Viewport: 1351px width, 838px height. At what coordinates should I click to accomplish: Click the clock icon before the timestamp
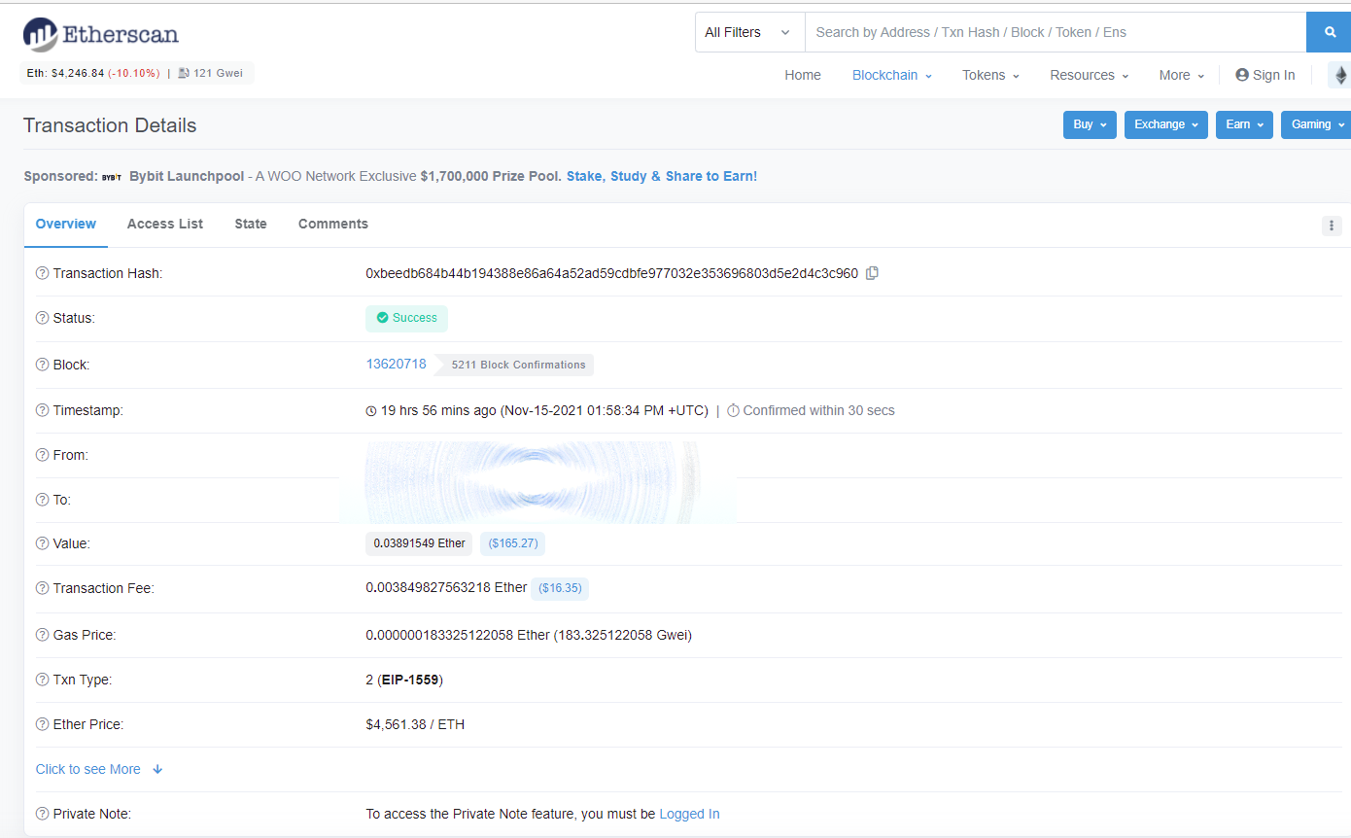click(x=370, y=409)
